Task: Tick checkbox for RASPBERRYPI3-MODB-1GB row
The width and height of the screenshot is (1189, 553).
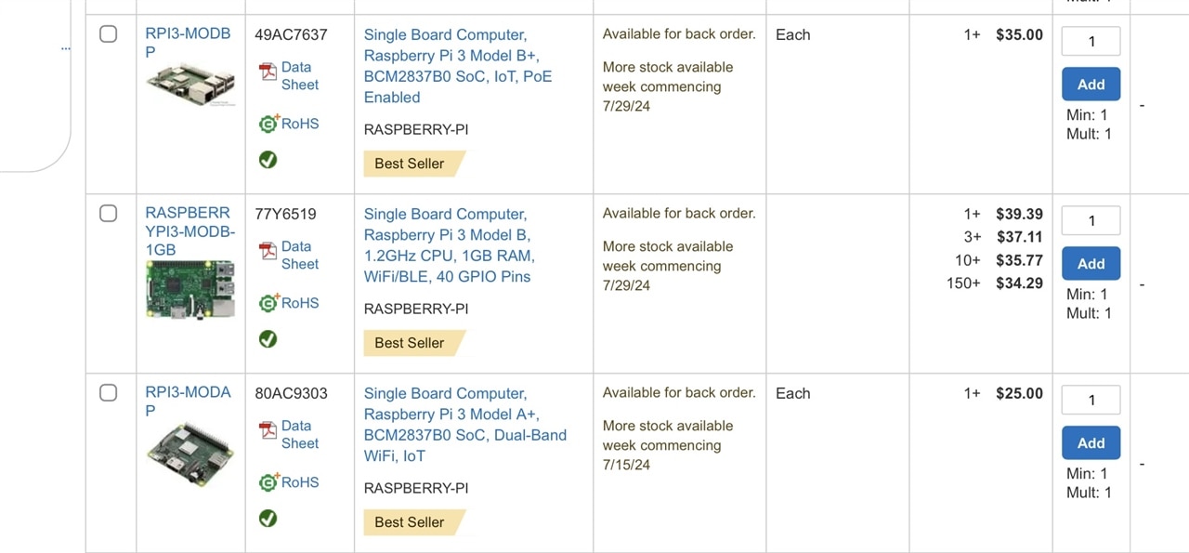Action: tap(109, 214)
